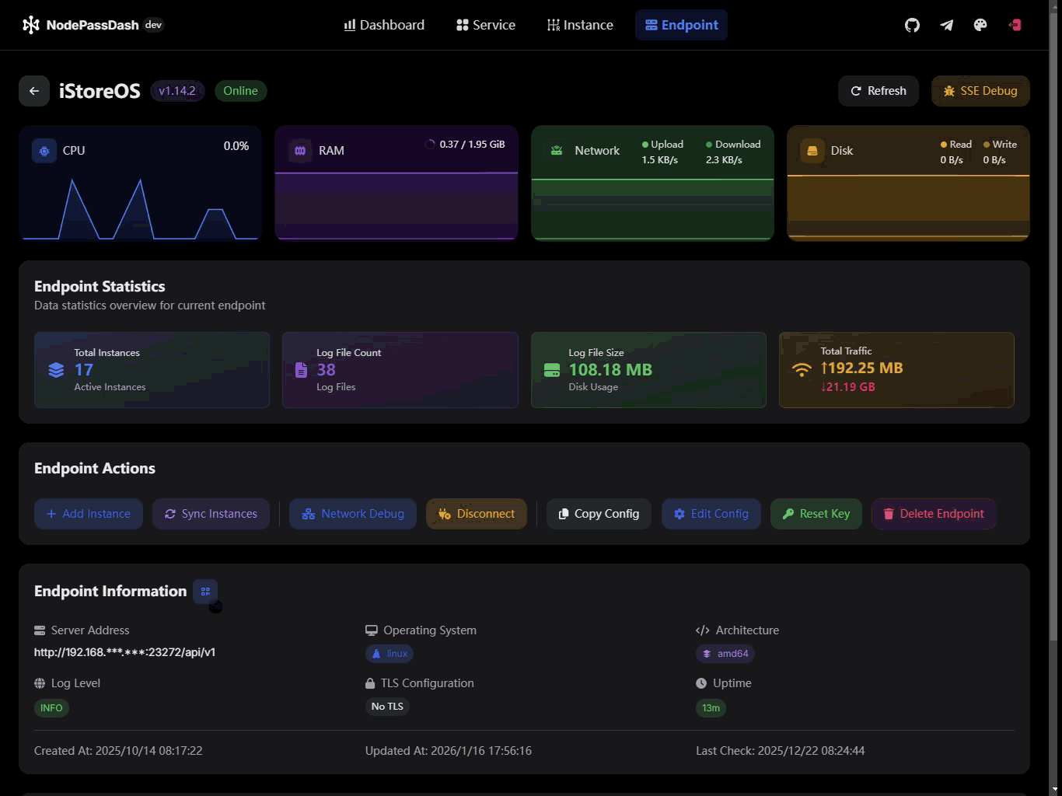Click the Log File Count document icon
Viewport: 1062px width, 796px height.
pos(302,370)
